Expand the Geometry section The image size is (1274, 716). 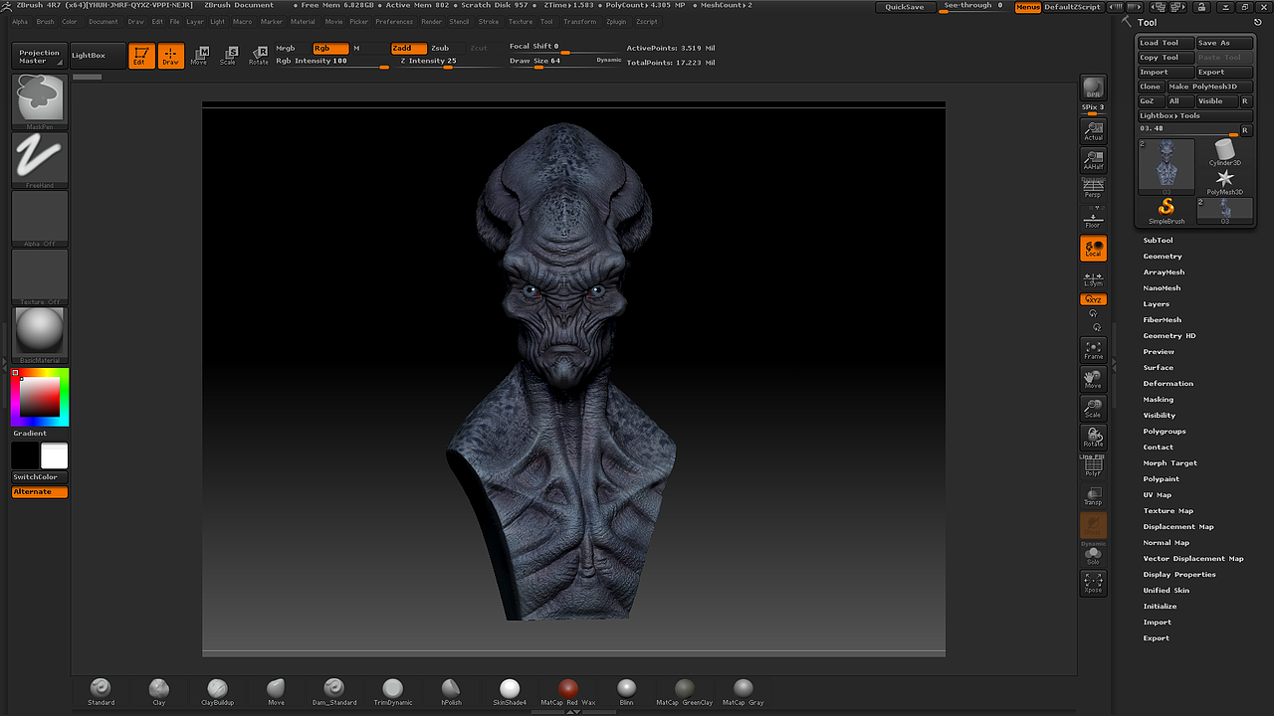click(x=1163, y=257)
